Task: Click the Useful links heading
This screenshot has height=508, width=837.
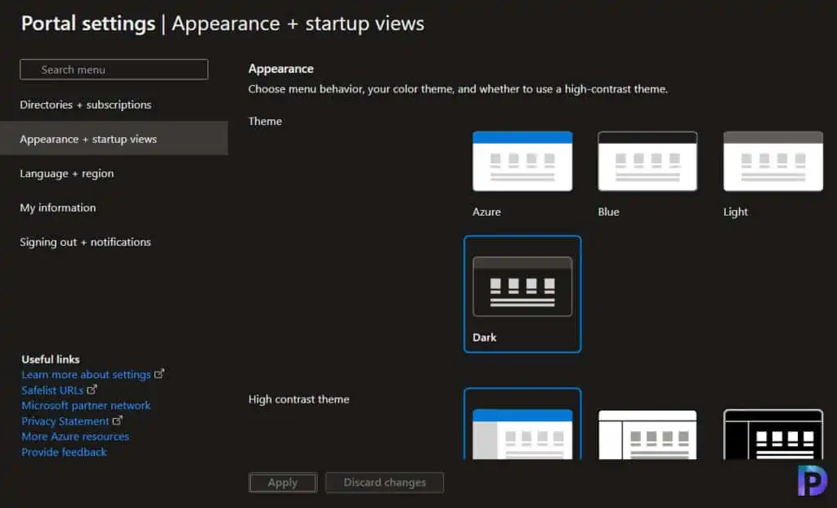Action: point(51,359)
